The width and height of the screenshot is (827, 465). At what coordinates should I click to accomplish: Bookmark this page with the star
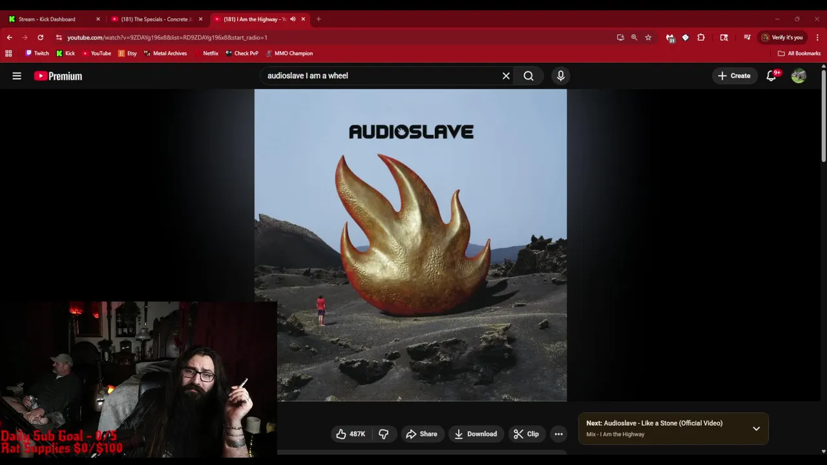click(x=648, y=37)
